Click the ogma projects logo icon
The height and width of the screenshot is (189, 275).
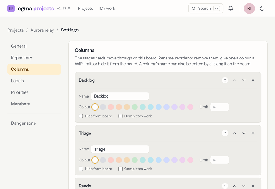[11, 9]
